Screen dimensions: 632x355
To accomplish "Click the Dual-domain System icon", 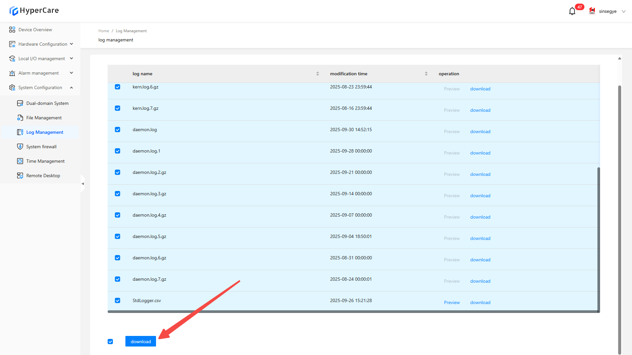I will click(20, 103).
